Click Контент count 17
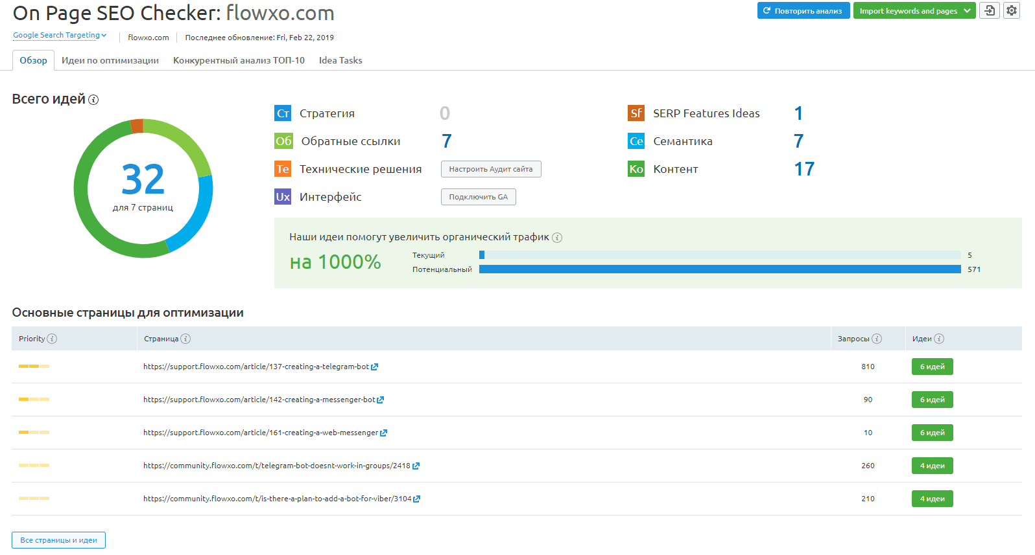The height and width of the screenshot is (555, 1035). (804, 169)
